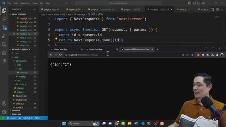Switch to layout.js editor tab
This screenshot has height=127, width=226.
pos(73,10)
